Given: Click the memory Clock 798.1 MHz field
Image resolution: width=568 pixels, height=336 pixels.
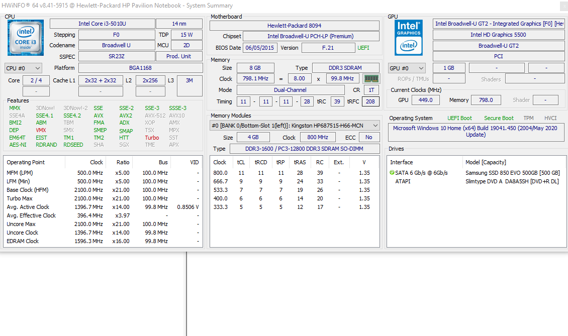Looking at the screenshot, I should (256, 78).
